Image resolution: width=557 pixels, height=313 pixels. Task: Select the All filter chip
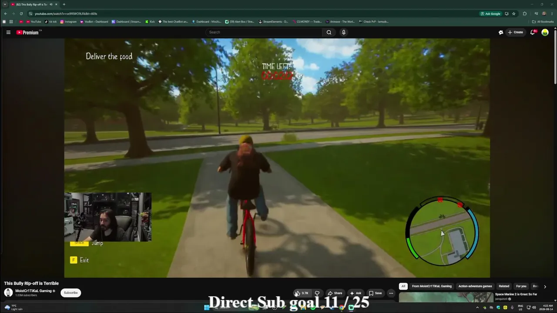coord(403,286)
